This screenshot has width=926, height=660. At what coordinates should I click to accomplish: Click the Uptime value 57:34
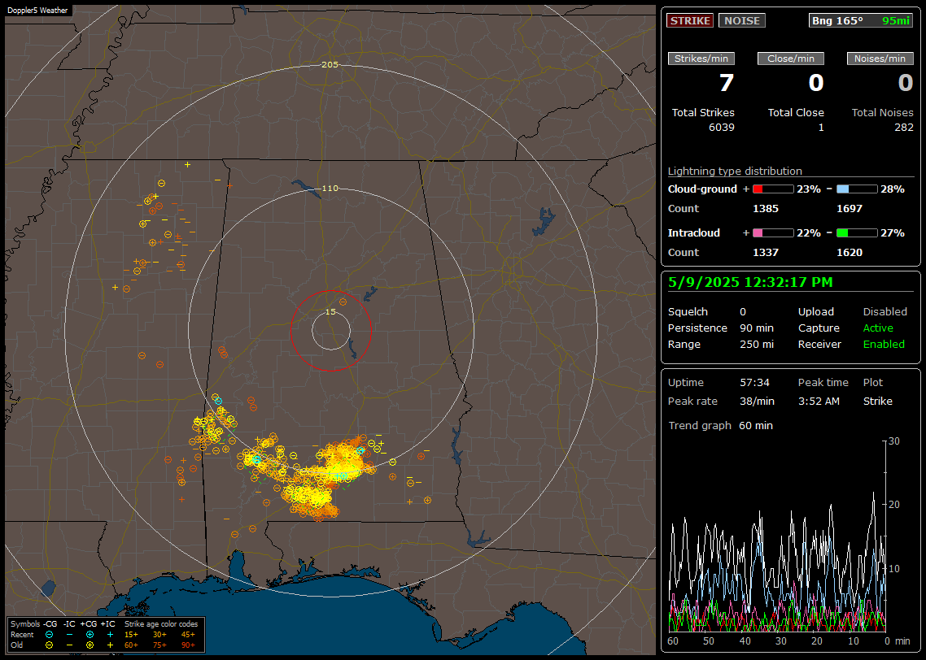(755, 383)
